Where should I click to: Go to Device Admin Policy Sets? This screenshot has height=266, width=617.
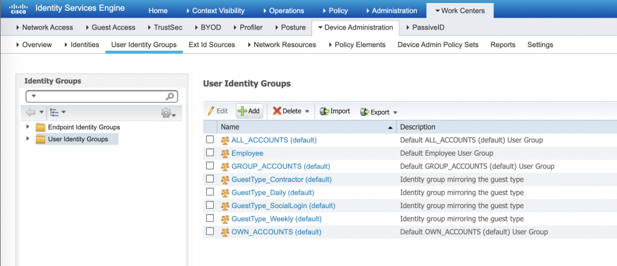point(438,45)
